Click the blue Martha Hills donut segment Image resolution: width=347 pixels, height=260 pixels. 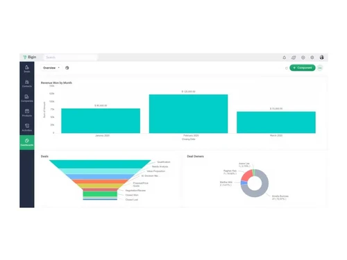point(244,183)
